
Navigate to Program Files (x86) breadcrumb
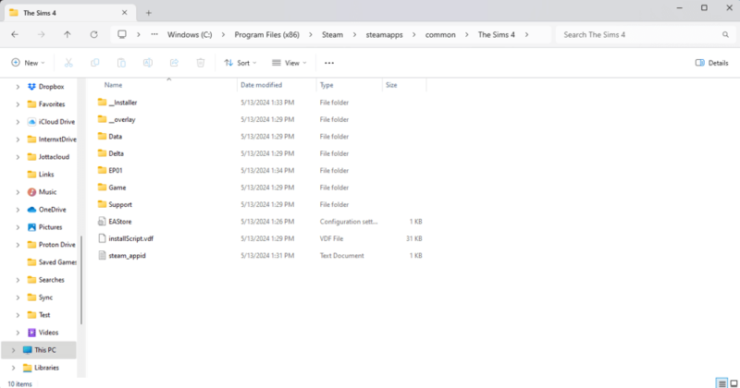coord(267,34)
